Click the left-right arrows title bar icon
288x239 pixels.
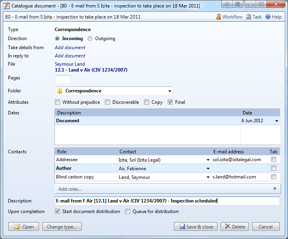click(x=227, y=4)
